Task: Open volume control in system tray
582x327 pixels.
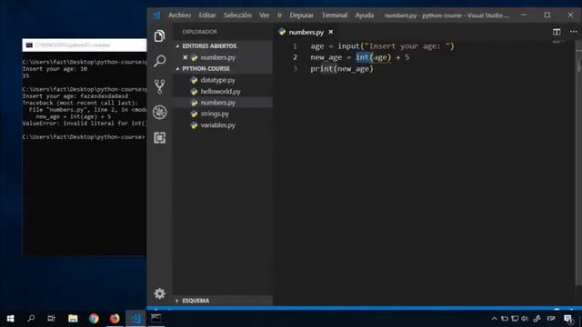Action: click(525, 319)
